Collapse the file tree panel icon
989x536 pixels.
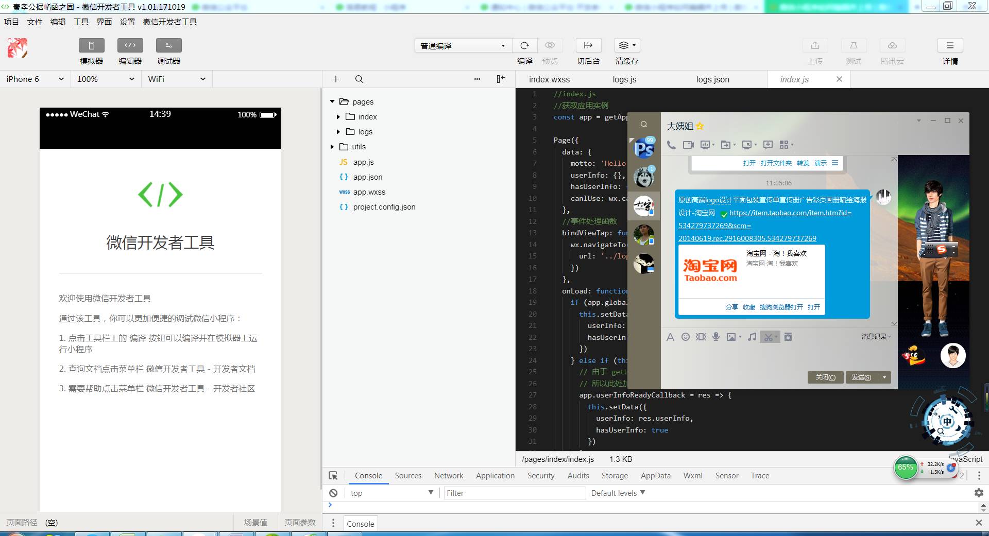coord(501,79)
